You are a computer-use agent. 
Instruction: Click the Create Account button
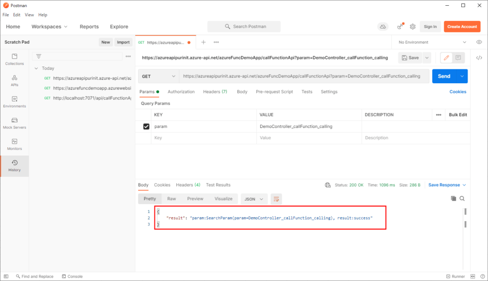click(462, 27)
